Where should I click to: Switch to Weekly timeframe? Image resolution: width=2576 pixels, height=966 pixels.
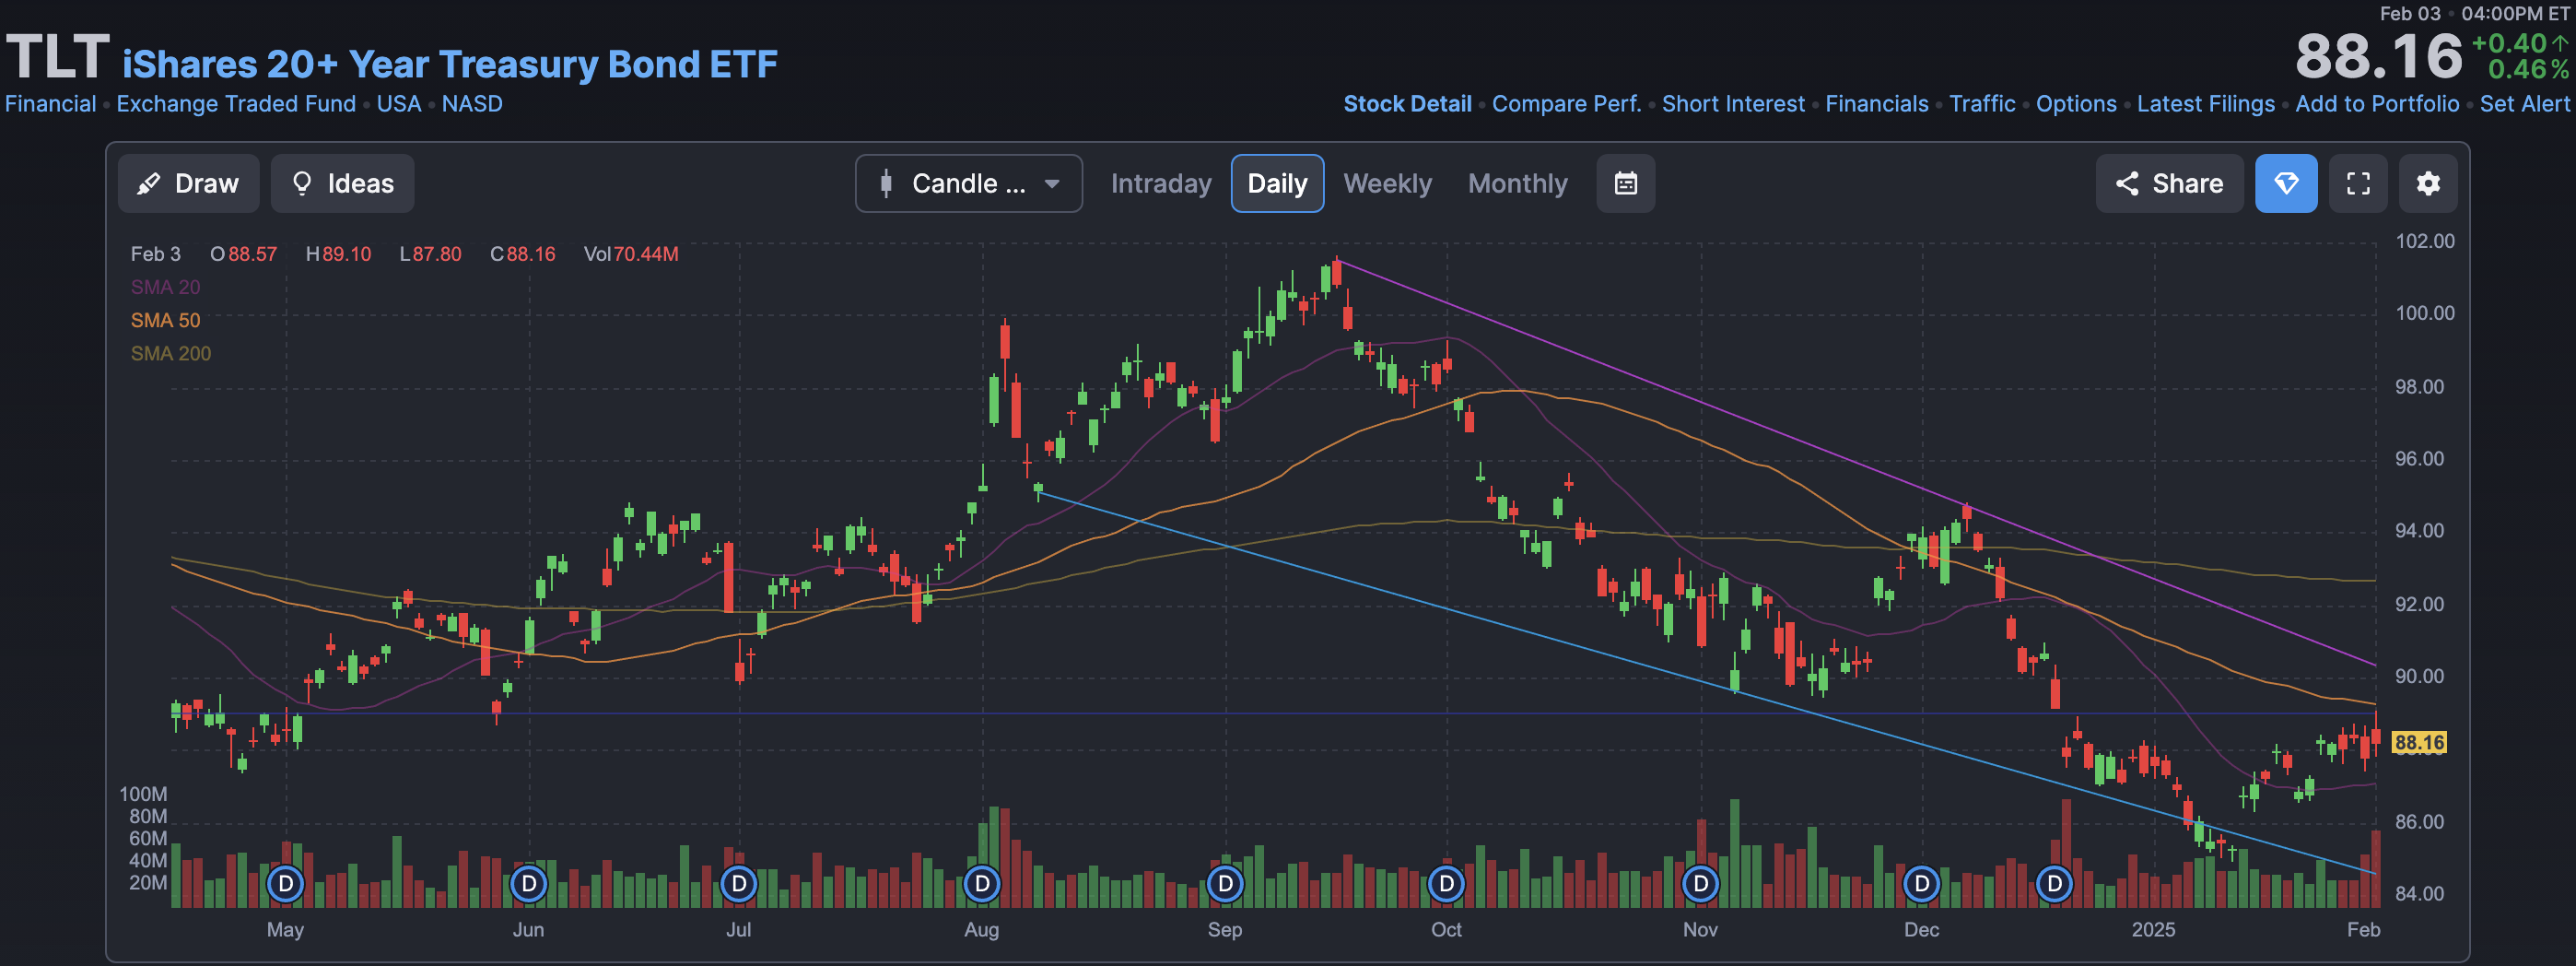point(1387,183)
